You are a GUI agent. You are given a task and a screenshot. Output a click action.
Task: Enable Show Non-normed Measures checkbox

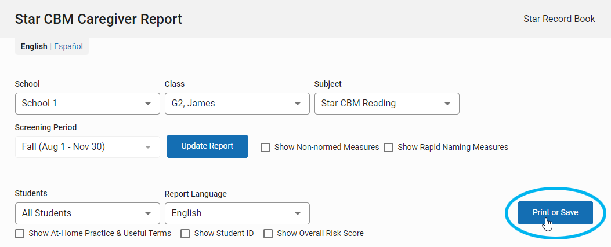265,148
